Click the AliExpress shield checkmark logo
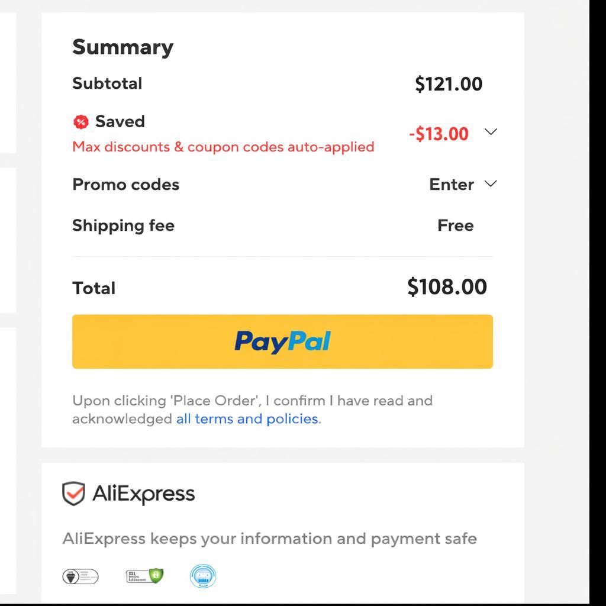606x606 pixels. click(x=73, y=494)
